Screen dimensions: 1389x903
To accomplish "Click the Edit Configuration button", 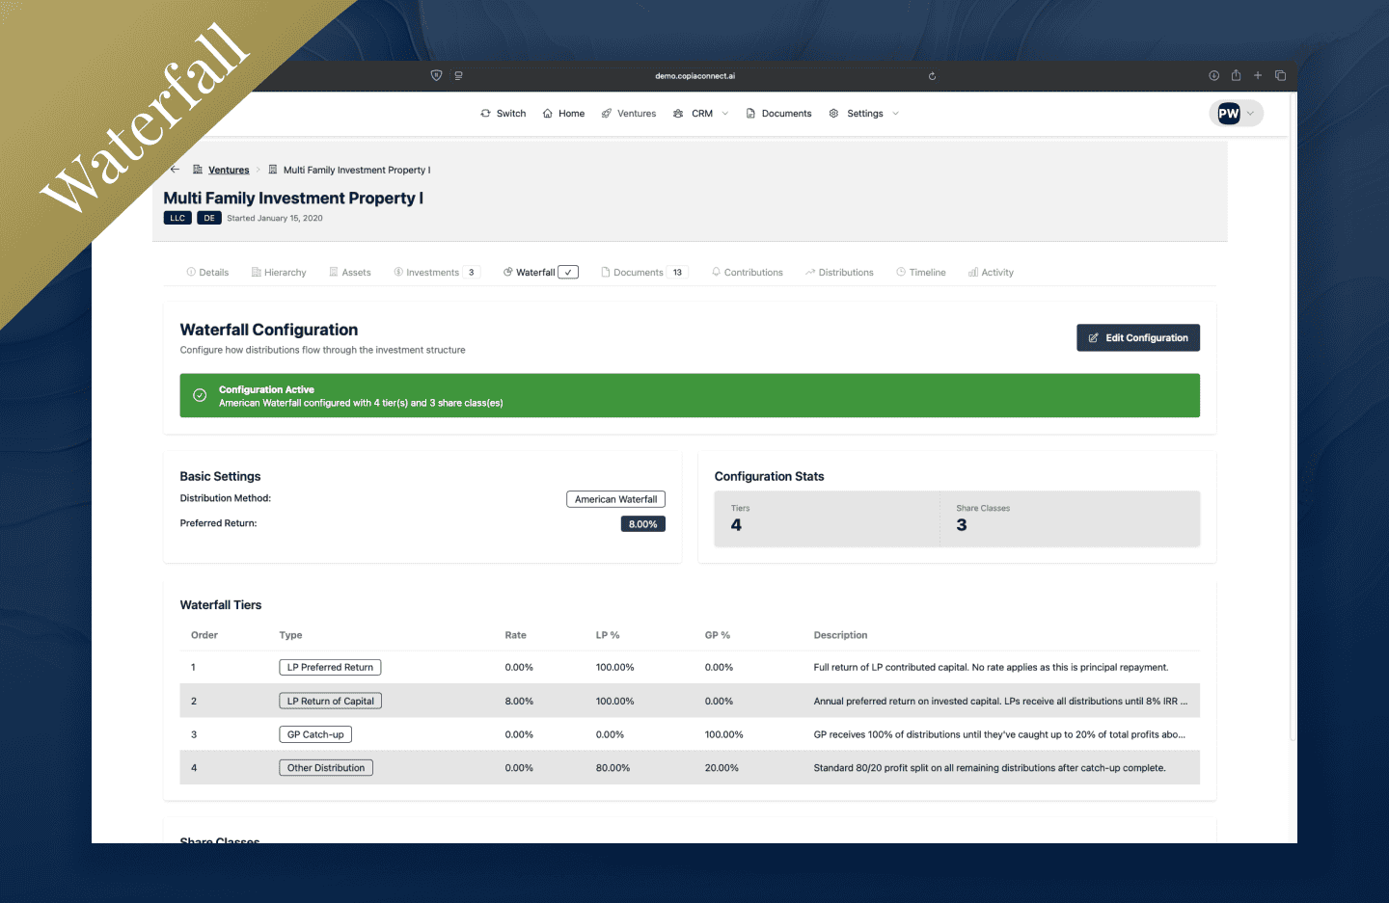I will coord(1138,337).
